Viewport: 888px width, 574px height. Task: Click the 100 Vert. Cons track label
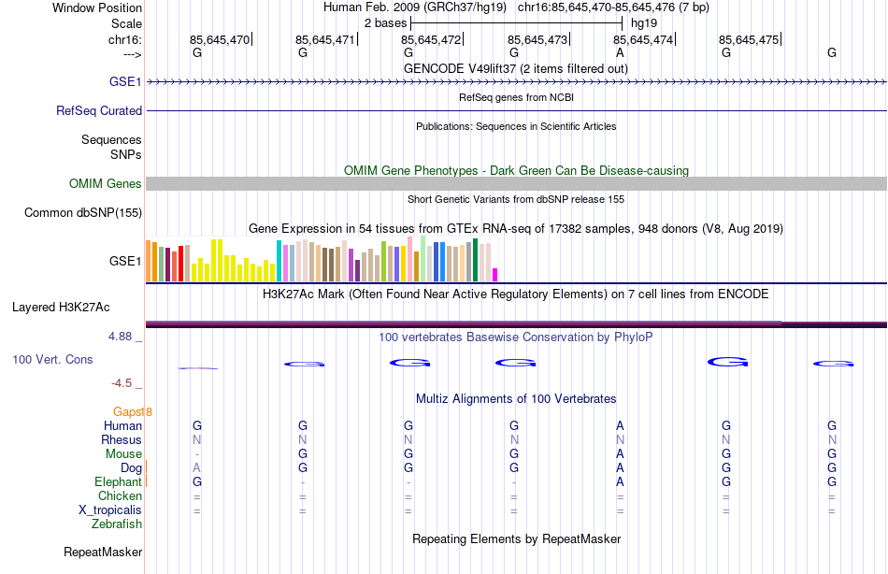pyautogui.click(x=52, y=359)
